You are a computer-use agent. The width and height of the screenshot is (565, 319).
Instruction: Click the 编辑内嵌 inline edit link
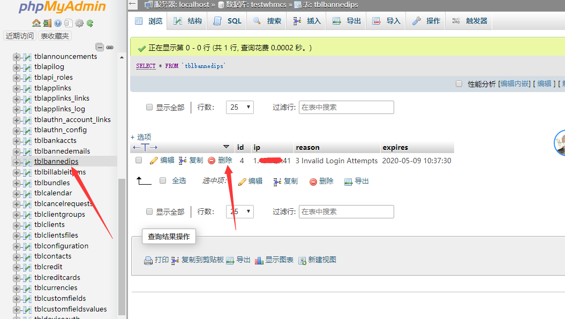click(x=514, y=84)
